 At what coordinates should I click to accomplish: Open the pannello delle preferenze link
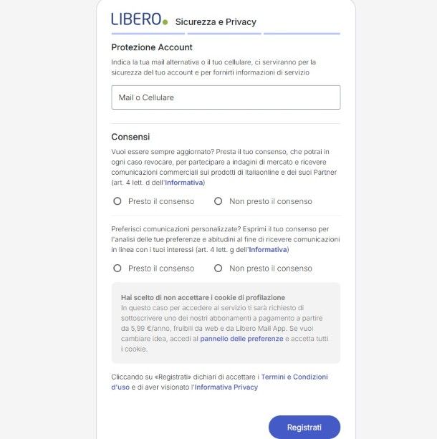pyautogui.click(x=241, y=338)
